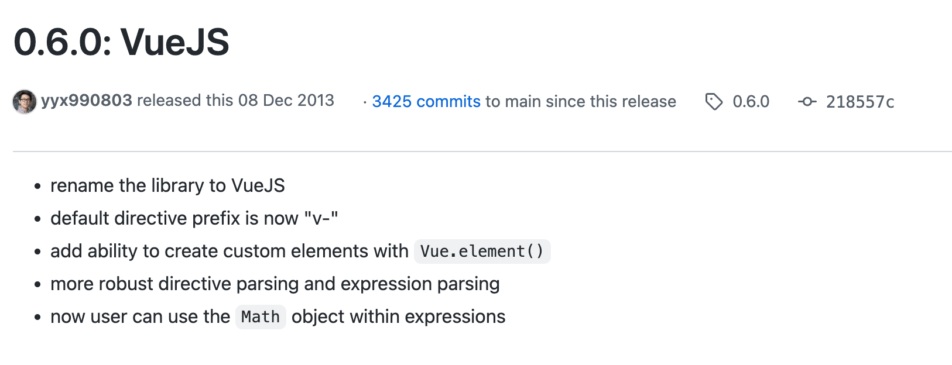Click "add ability to create custom elements" text
The height and width of the screenshot is (365, 952).
click(x=229, y=252)
